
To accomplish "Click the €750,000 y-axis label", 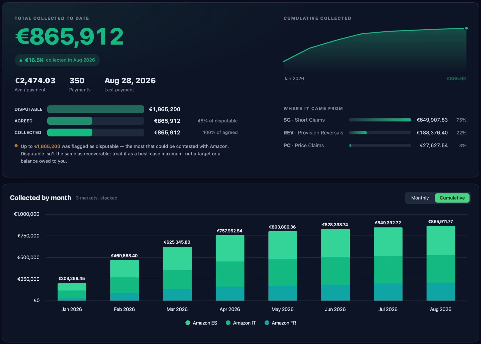I will (x=28, y=236).
